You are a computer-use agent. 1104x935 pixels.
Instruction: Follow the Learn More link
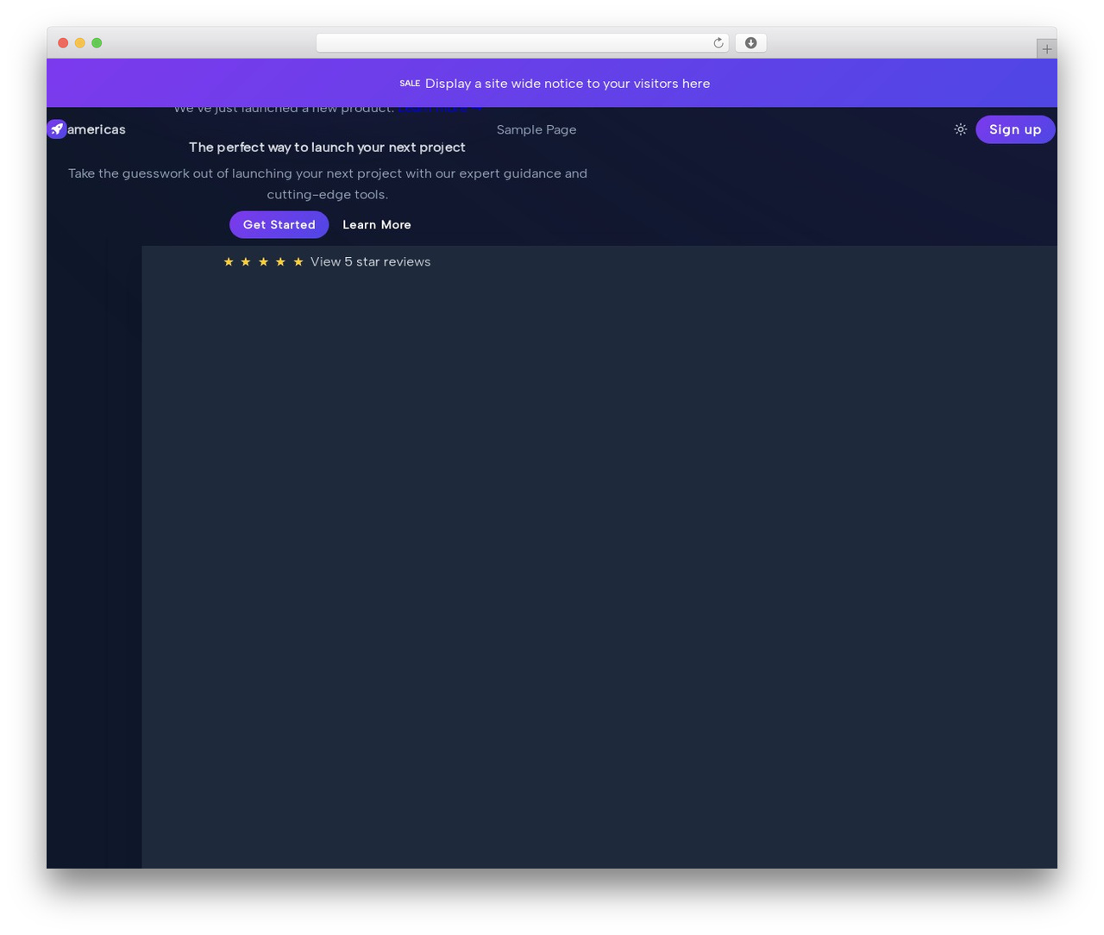(377, 224)
